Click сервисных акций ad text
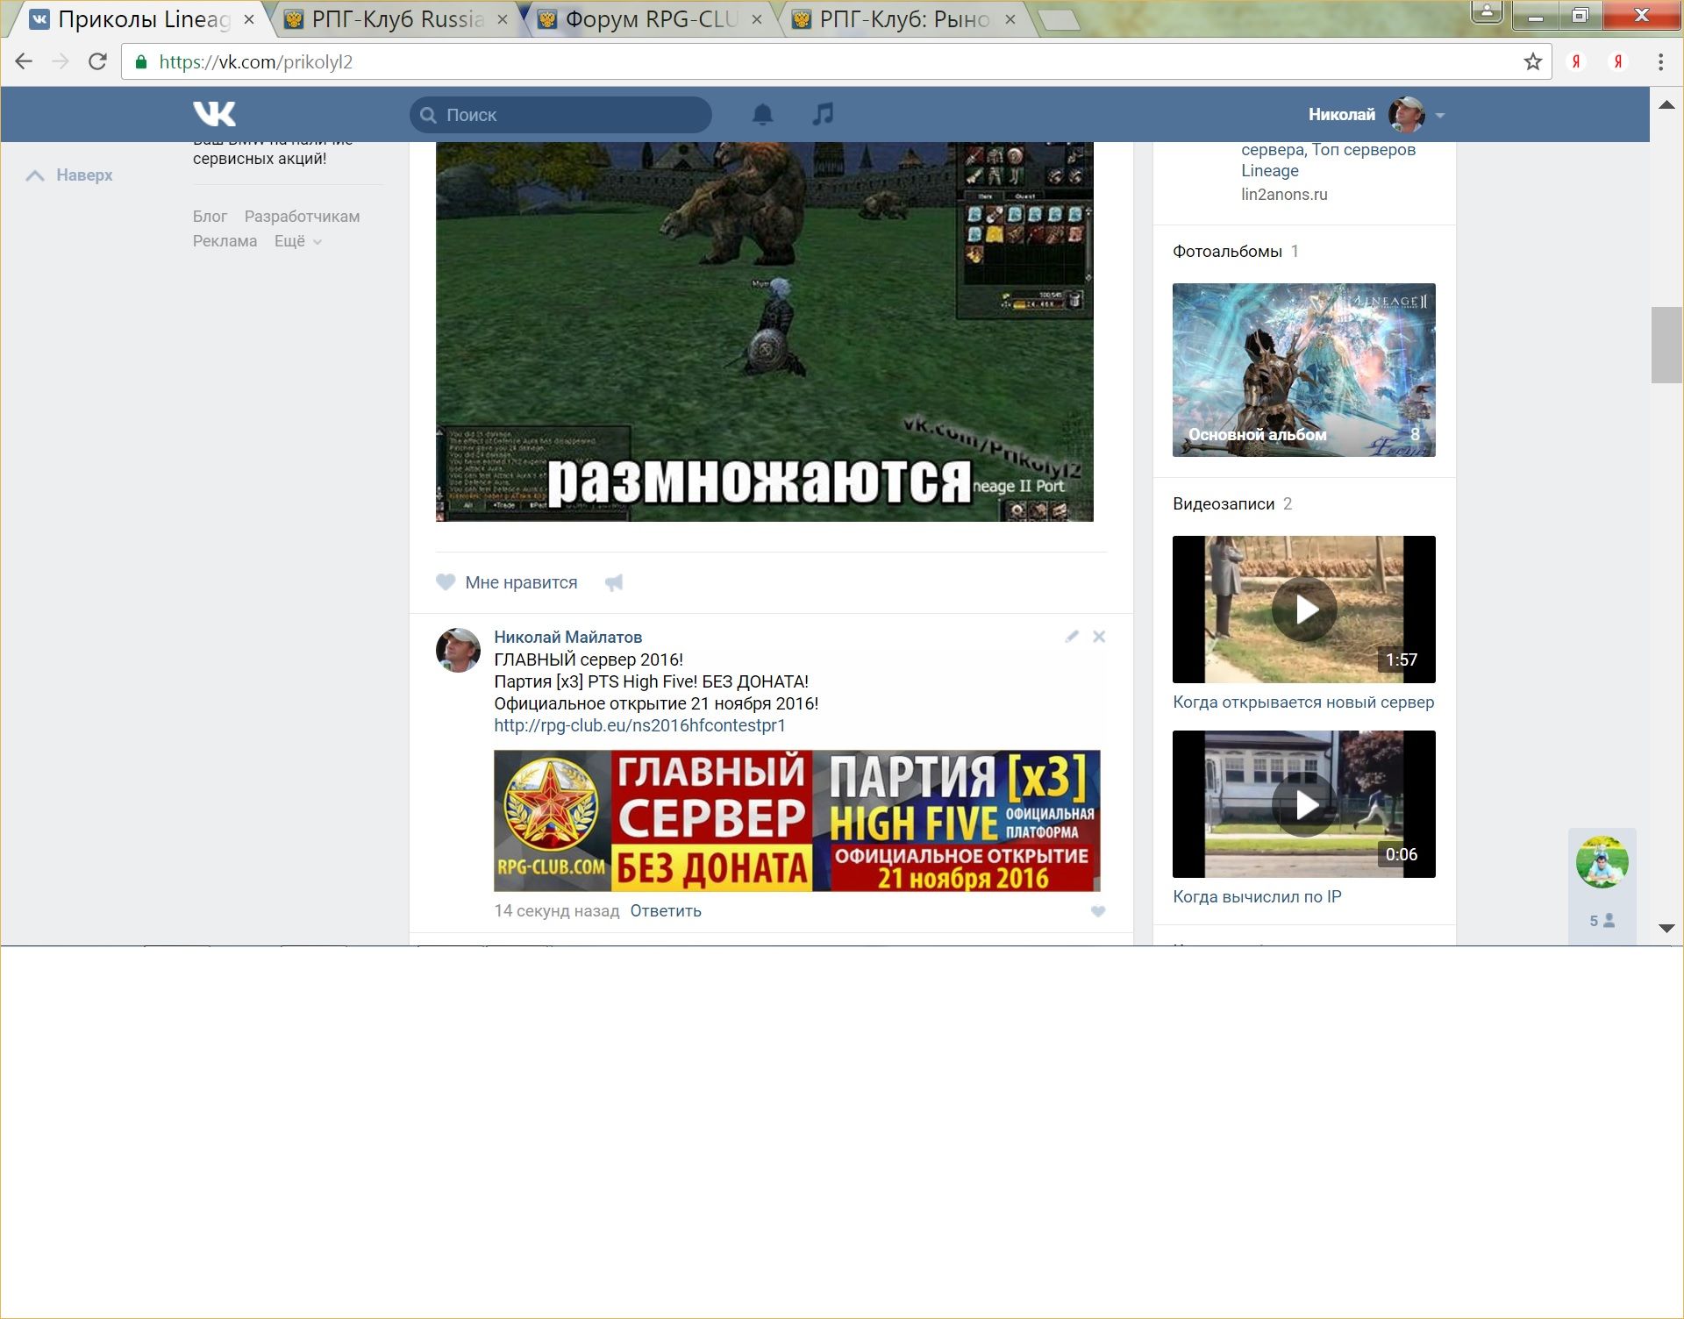The width and height of the screenshot is (1684, 1319). click(x=260, y=159)
